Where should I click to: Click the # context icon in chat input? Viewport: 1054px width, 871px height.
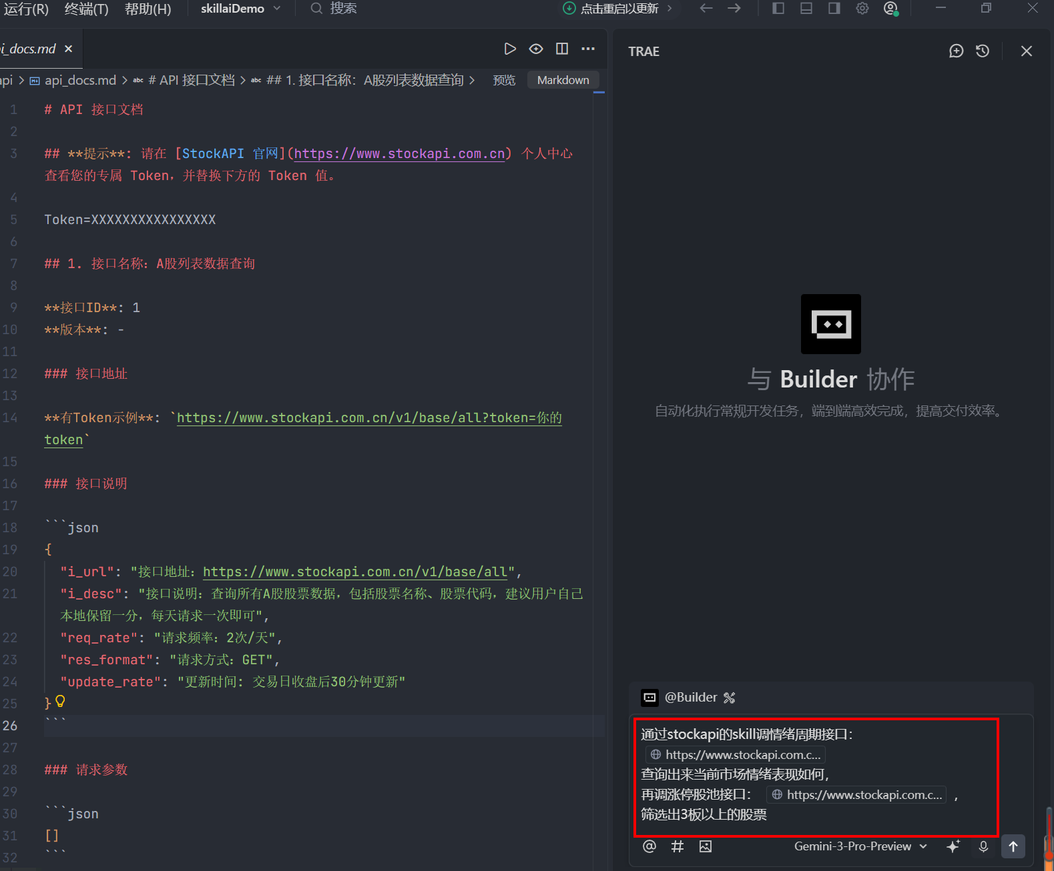click(677, 846)
